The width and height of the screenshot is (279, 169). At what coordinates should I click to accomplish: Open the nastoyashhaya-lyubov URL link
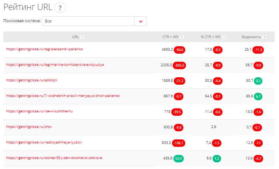point(44,142)
